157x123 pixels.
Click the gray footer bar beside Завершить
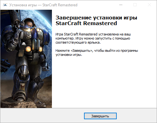point(42,115)
